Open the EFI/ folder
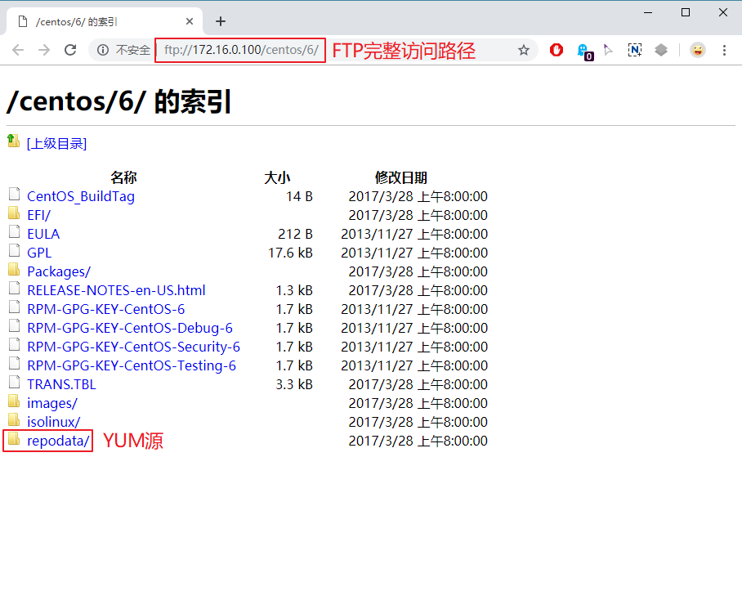This screenshot has width=742, height=596. tap(38, 215)
